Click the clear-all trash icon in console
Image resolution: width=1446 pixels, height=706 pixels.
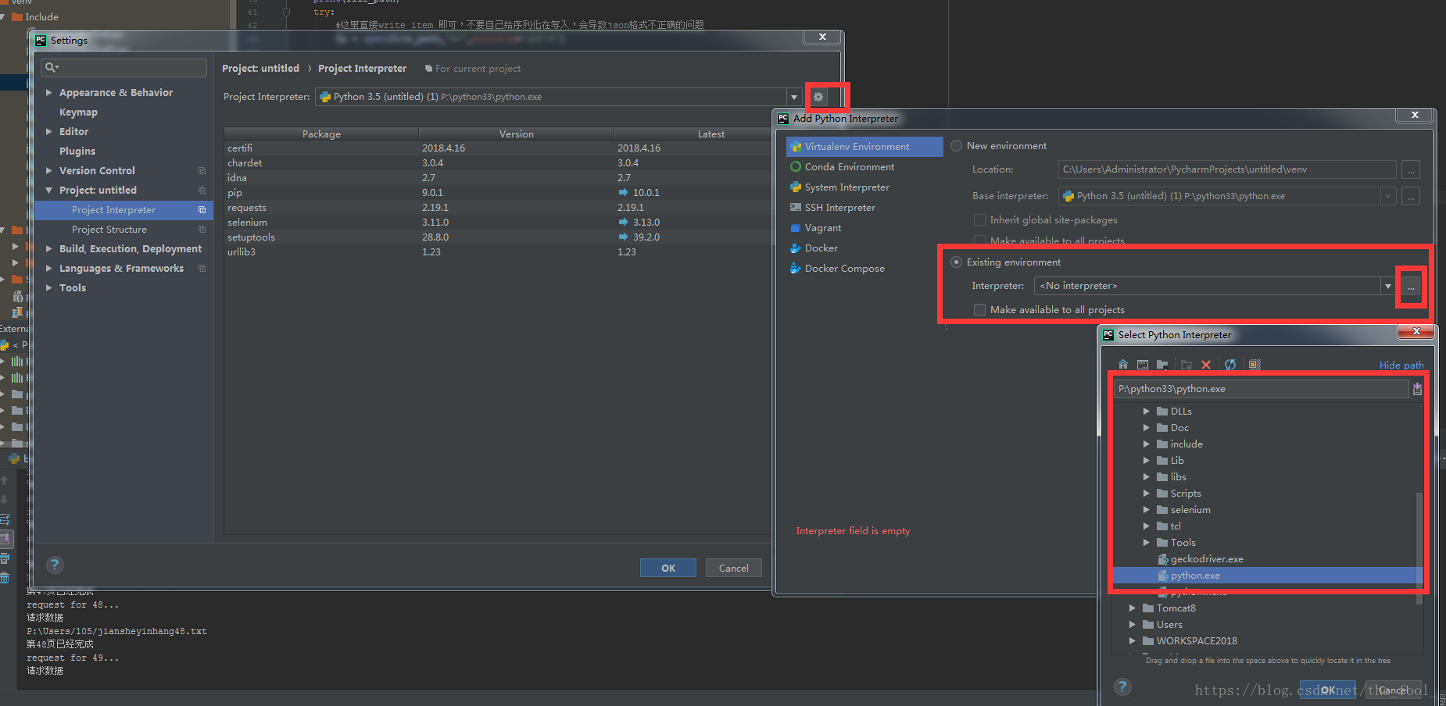[5, 577]
